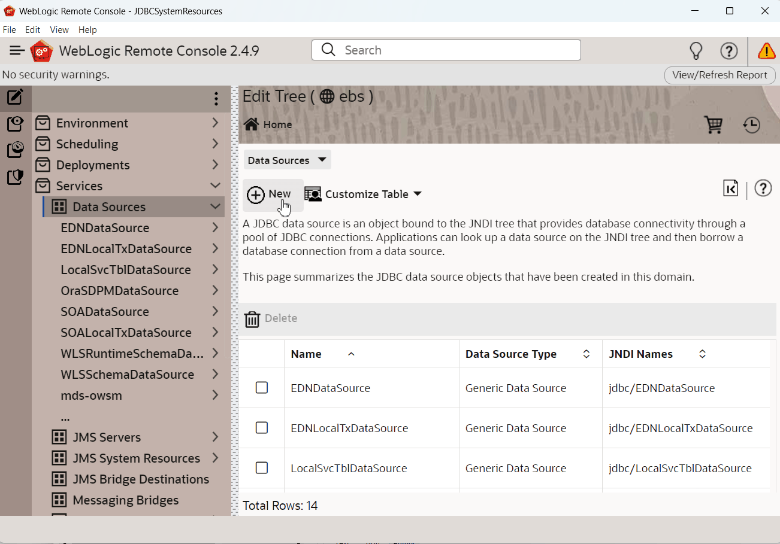Click the Total Rows: 14 text
Viewport: 780px width, 544px height.
(x=280, y=506)
